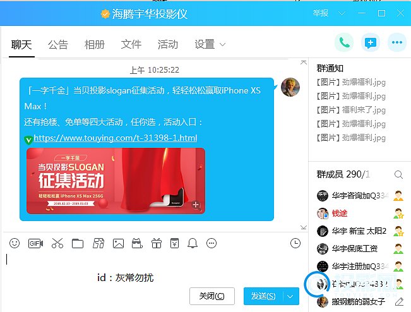Viewport: 411px width, 312px height.
Task: Open the emoji picker
Action: tap(15, 243)
